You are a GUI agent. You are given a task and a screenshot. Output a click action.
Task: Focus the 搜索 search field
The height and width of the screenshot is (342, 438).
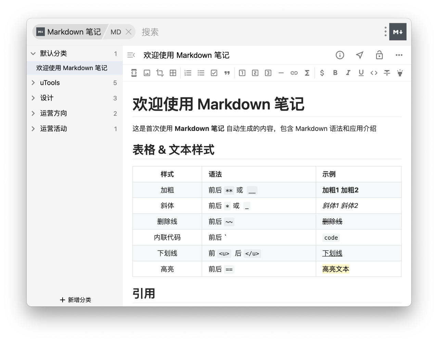150,32
